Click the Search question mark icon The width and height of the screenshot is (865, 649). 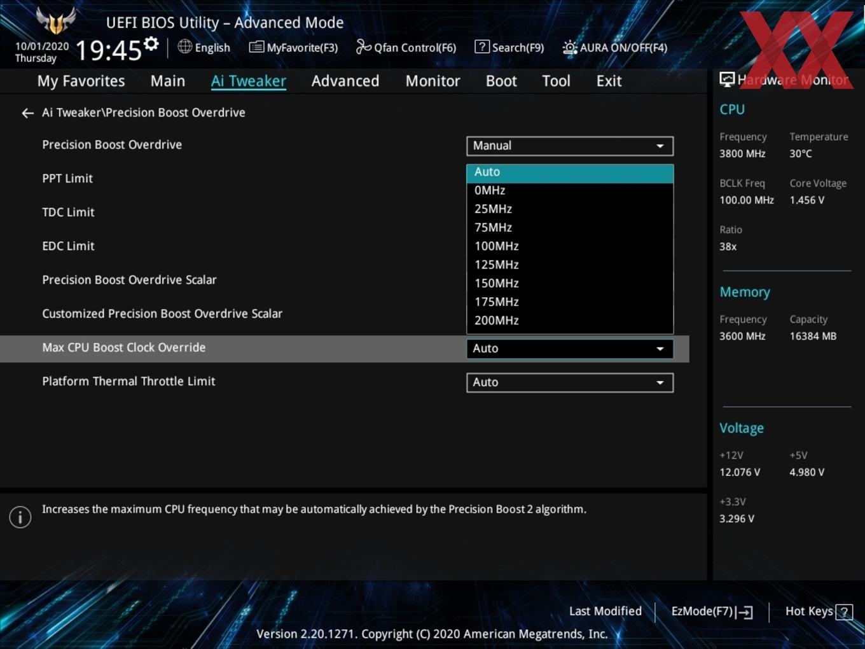(482, 46)
